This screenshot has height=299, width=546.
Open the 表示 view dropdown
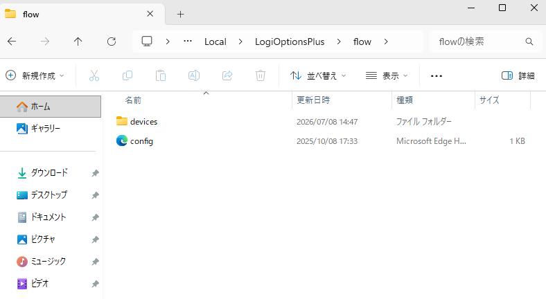click(387, 75)
